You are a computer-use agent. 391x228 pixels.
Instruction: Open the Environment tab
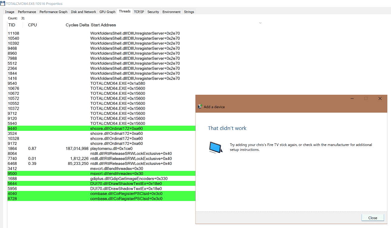click(172, 12)
